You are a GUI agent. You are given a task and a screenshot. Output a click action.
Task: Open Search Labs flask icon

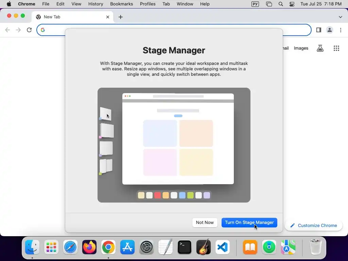coord(320,48)
